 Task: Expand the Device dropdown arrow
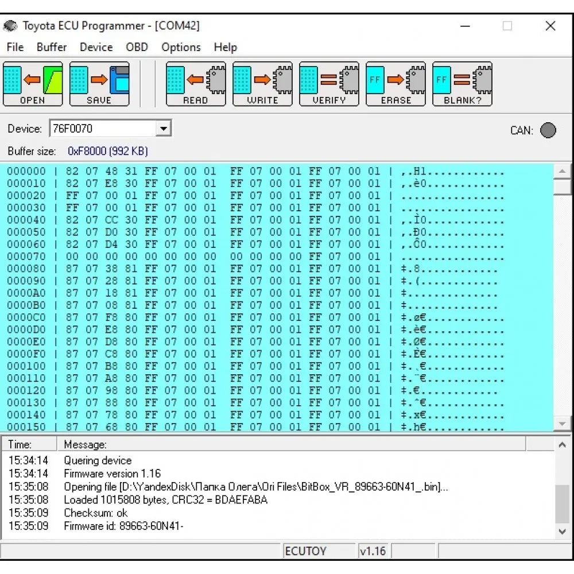coord(164,129)
